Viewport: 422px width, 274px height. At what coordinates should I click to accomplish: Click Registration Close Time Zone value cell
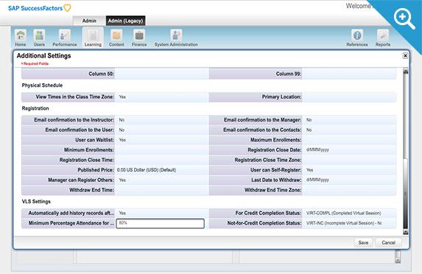349,160
